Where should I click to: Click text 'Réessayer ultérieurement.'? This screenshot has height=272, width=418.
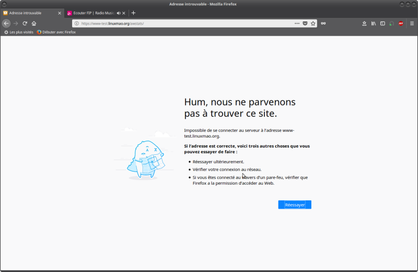click(218, 162)
